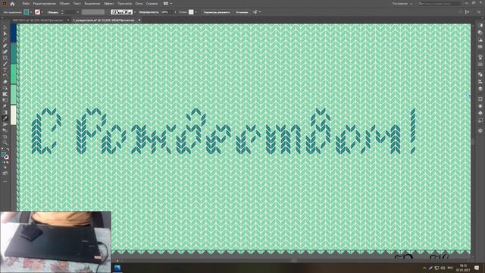Go to the Illustrator Home screen icon
Screen dimensions: 485x273
click(x=12, y=4)
